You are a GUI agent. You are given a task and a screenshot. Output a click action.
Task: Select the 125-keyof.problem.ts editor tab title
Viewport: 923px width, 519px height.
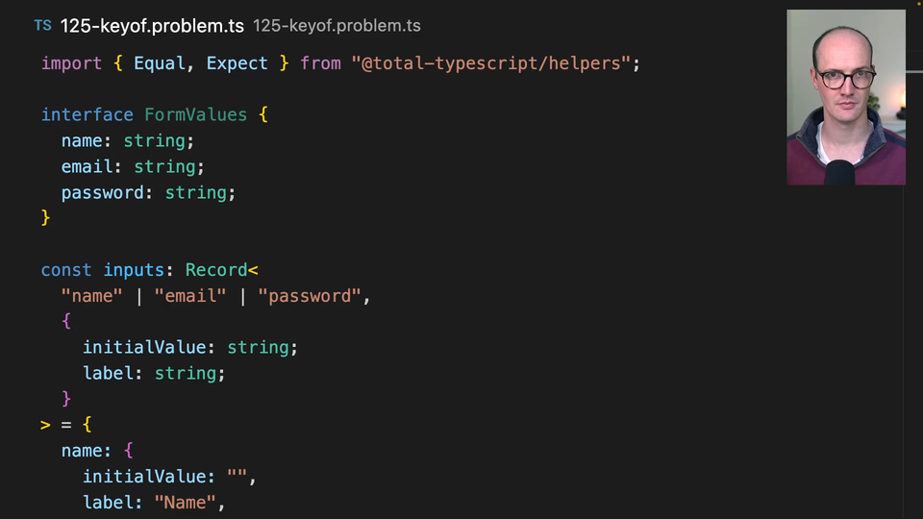(x=152, y=26)
